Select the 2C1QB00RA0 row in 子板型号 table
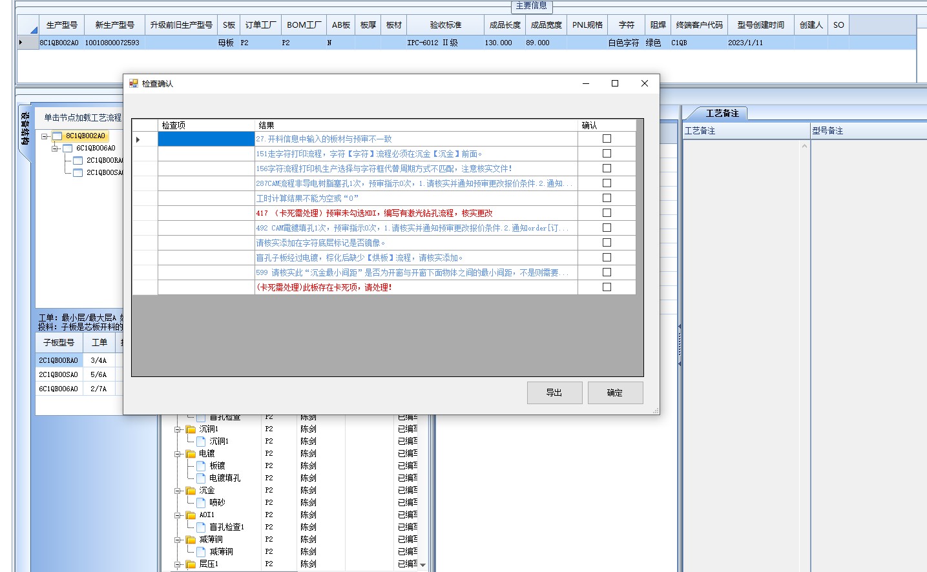 [x=59, y=360]
